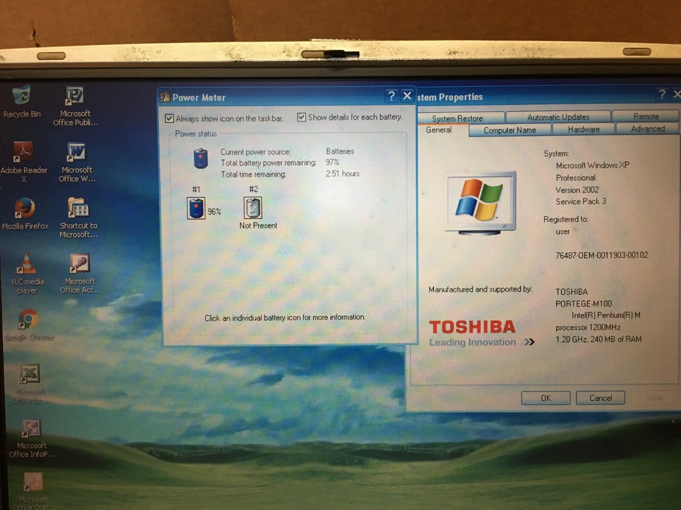
Task: Switch to the Remote tab
Action: coord(646,116)
